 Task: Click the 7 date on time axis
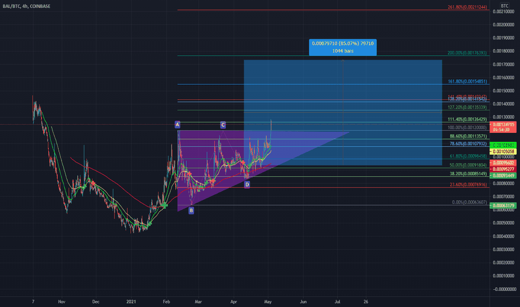coord(33,301)
